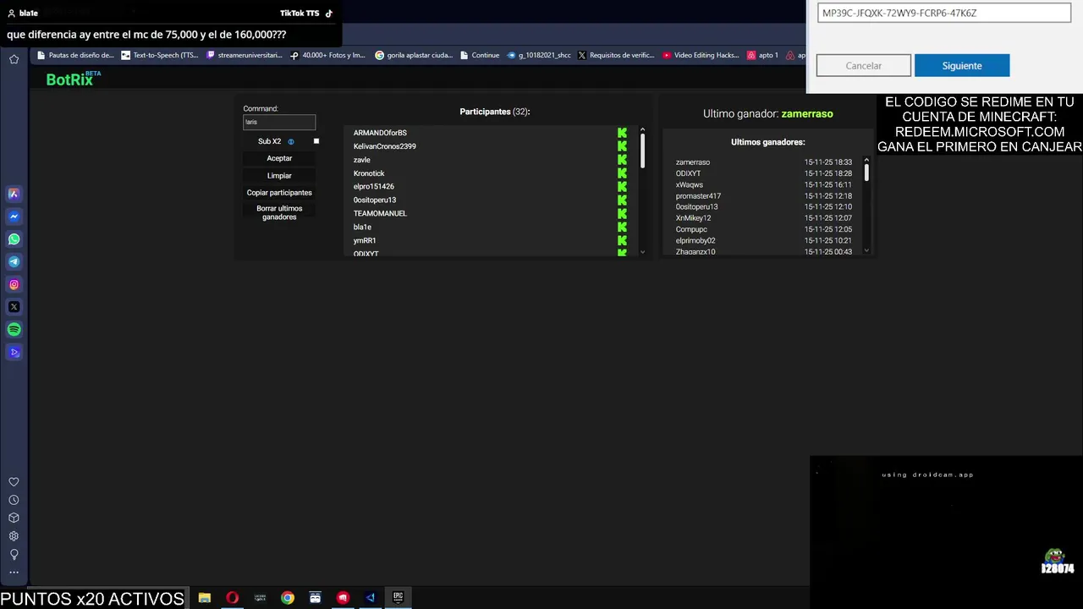Open Telegram in the Opera sidebar
The image size is (1083, 609).
[x=14, y=261]
